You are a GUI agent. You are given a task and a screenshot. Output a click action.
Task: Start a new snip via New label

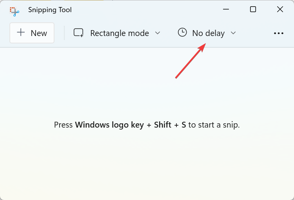[39, 33]
